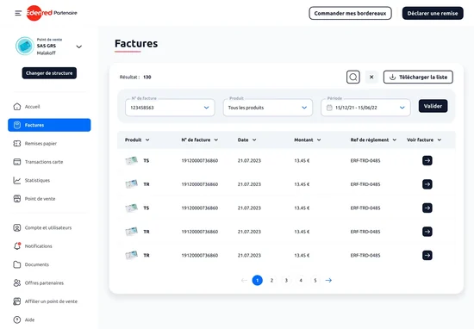Click the Point de vente shop icon
Screen dimensions: 474x329
(x=17, y=199)
